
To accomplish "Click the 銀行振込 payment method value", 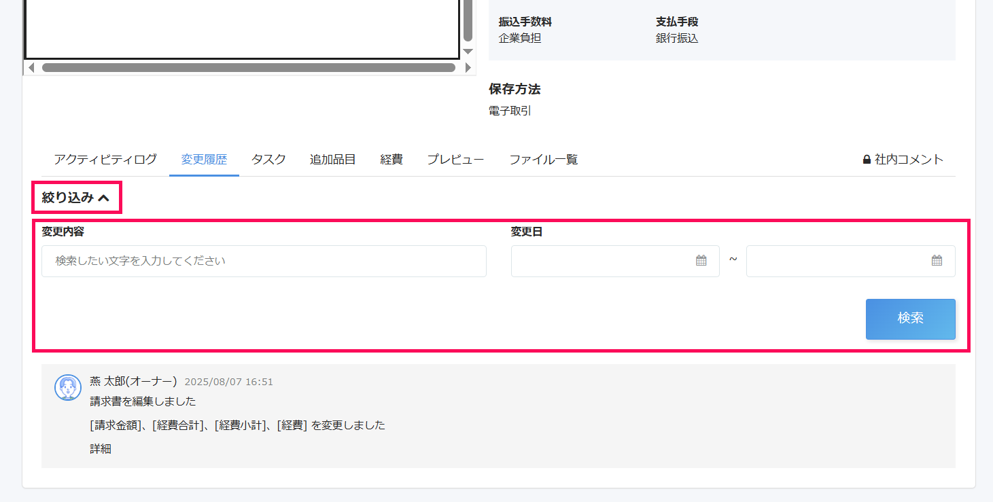I will coord(677,38).
